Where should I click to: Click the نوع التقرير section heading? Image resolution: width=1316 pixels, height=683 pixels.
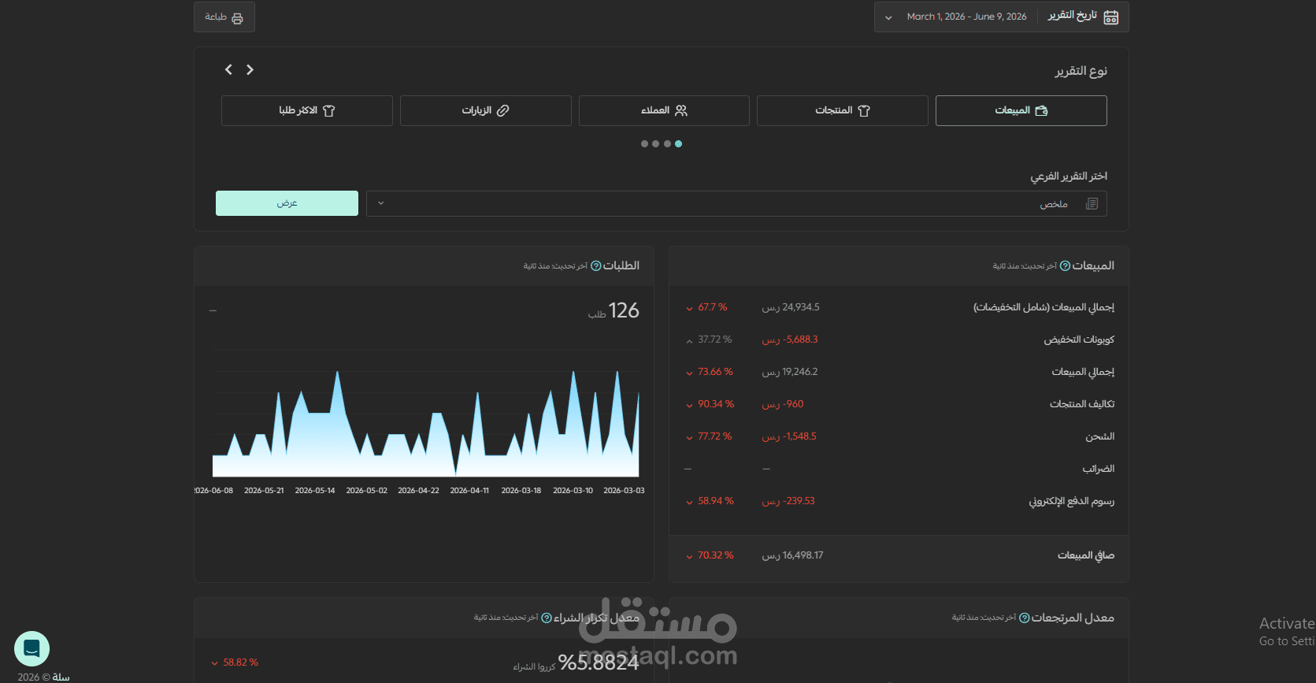click(1081, 71)
